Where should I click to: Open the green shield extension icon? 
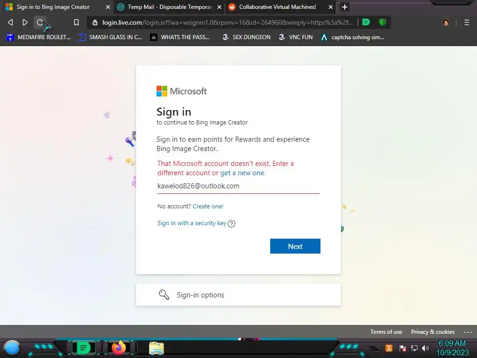coord(382,22)
